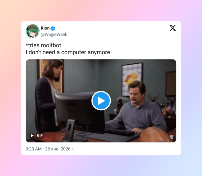Click the date 28 янв. 2026 г.
This screenshot has height=176, width=202.
point(60,149)
